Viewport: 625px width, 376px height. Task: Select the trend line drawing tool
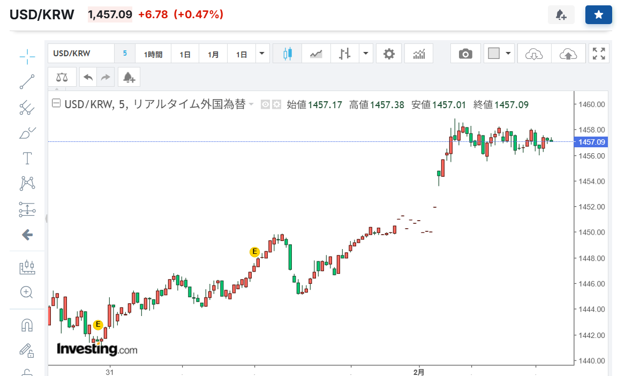point(27,81)
